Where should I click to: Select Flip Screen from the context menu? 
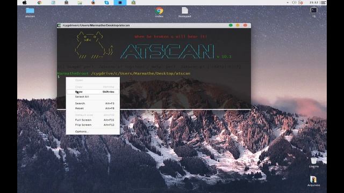93,125
